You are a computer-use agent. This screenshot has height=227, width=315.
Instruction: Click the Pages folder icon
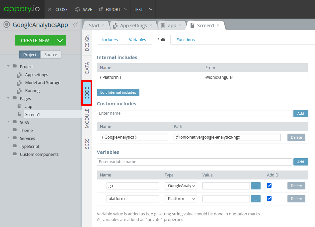[x=15, y=98]
